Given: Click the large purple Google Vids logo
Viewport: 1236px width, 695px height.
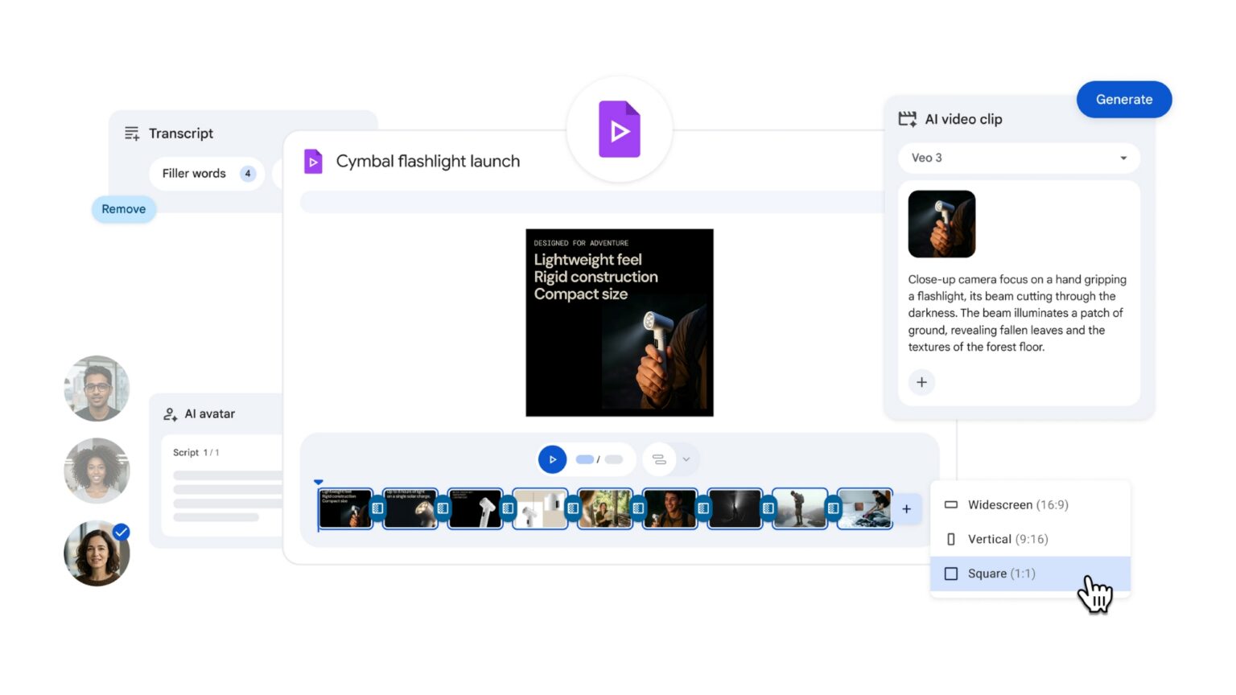Looking at the screenshot, I should click(x=618, y=129).
